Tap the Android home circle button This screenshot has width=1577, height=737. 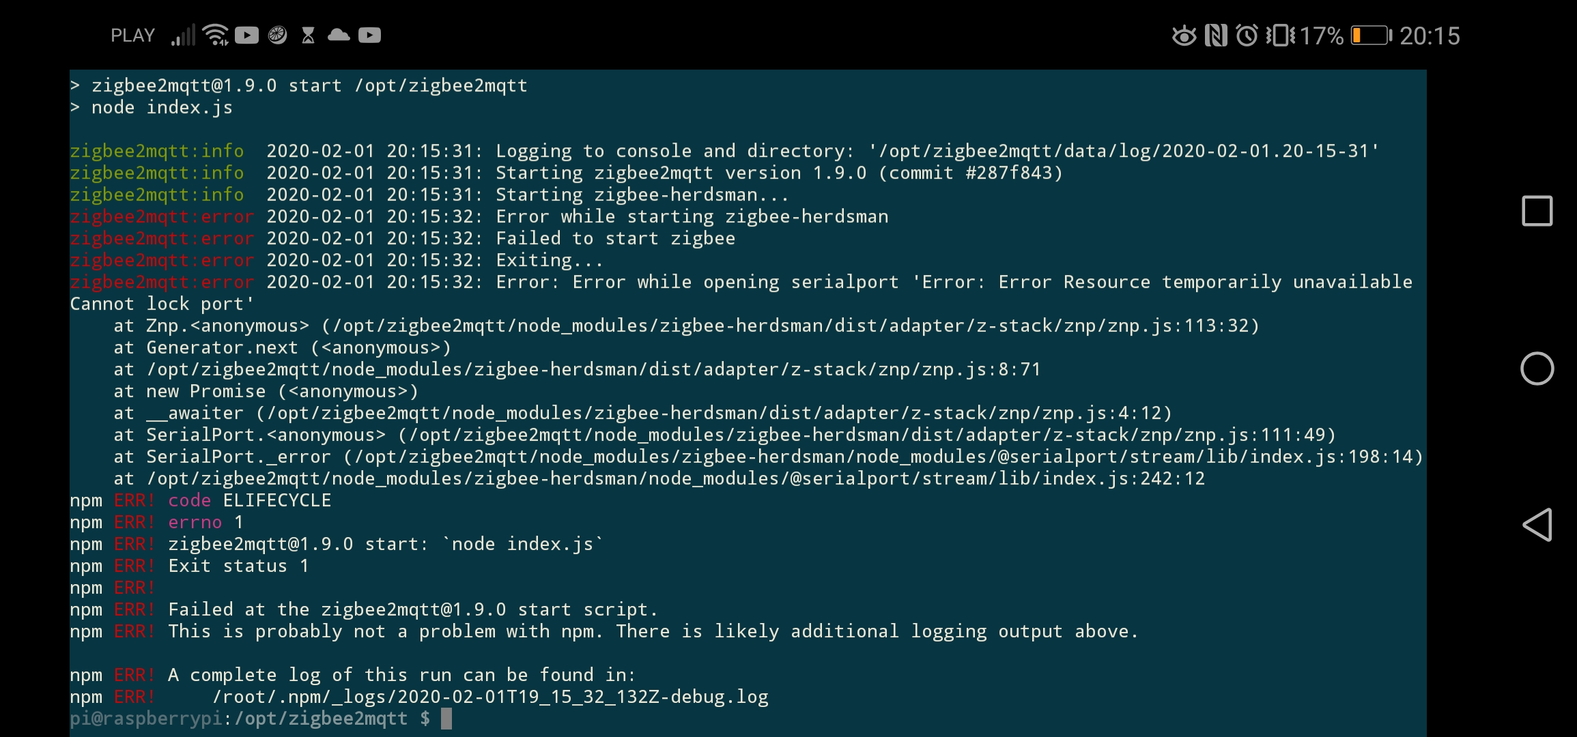point(1537,369)
